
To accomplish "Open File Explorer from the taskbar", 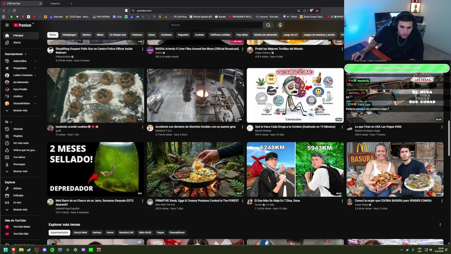I will coord(21,250).
